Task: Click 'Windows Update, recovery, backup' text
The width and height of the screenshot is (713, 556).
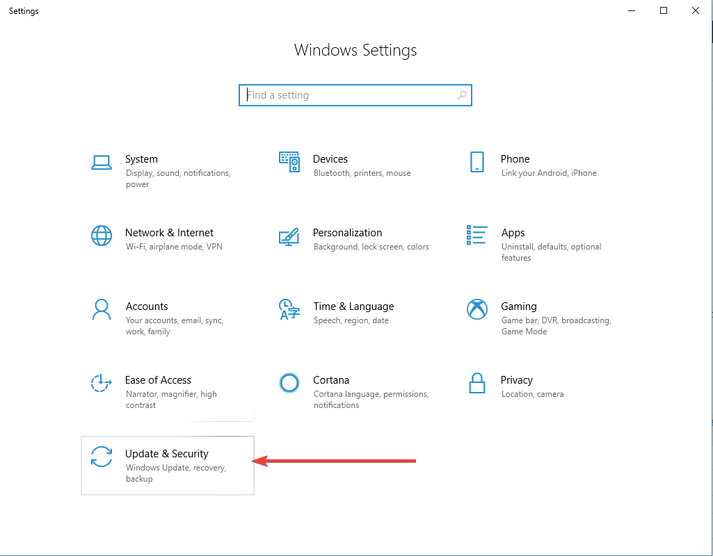Action: [x=176, y=473]
